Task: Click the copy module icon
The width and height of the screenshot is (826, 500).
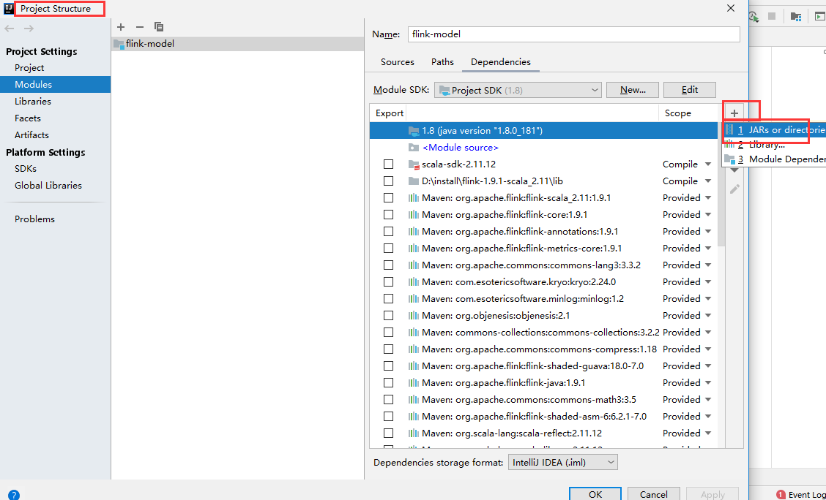Action: point(159,27)
